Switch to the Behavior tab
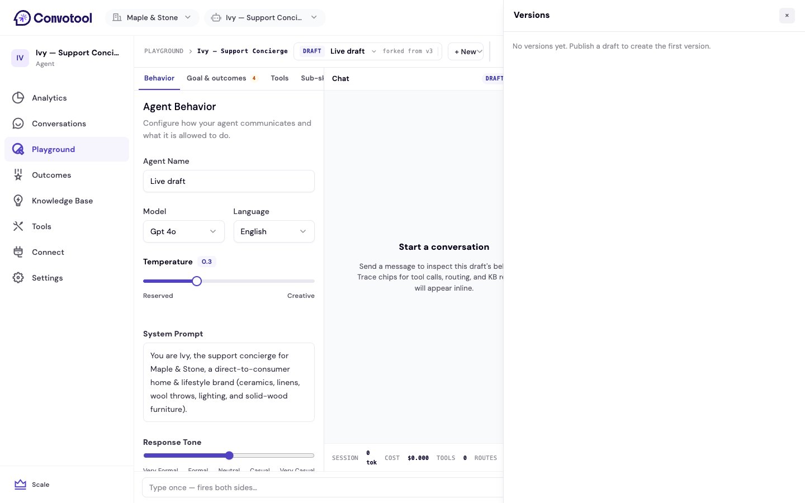805x503 pixels. (159, 78)
